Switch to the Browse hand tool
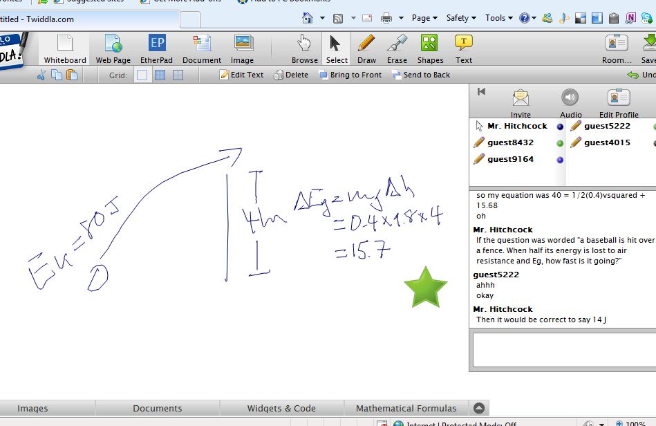 click(x=305, y=49)
